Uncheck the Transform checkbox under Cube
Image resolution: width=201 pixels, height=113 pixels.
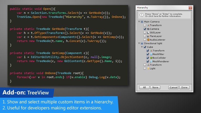148,51
